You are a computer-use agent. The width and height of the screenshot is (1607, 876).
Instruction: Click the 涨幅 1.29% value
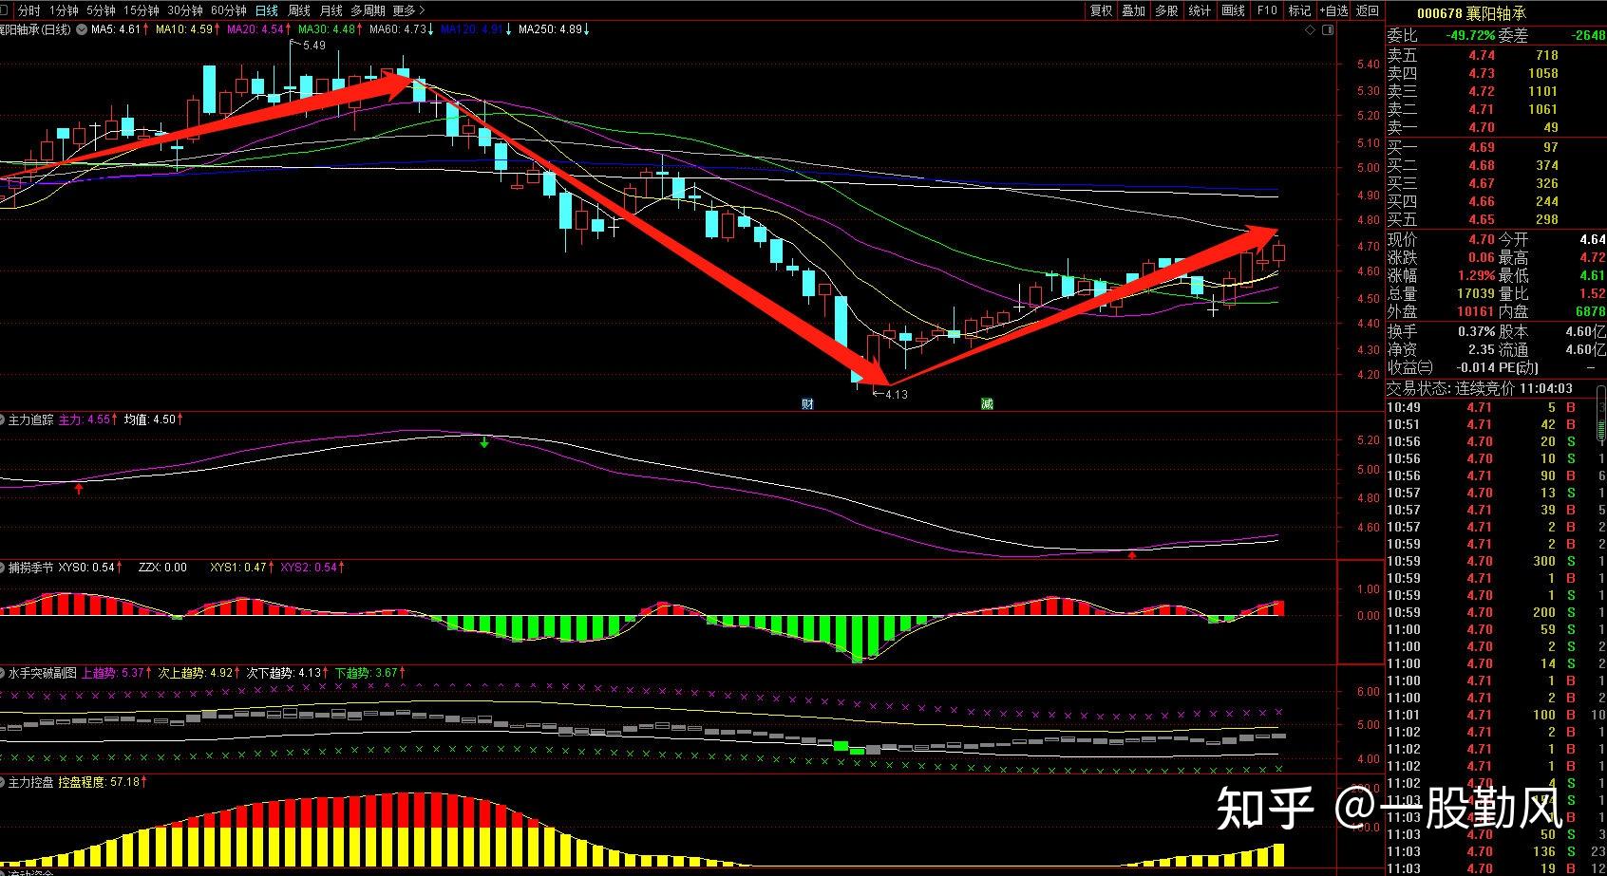tap(1477, 275)
